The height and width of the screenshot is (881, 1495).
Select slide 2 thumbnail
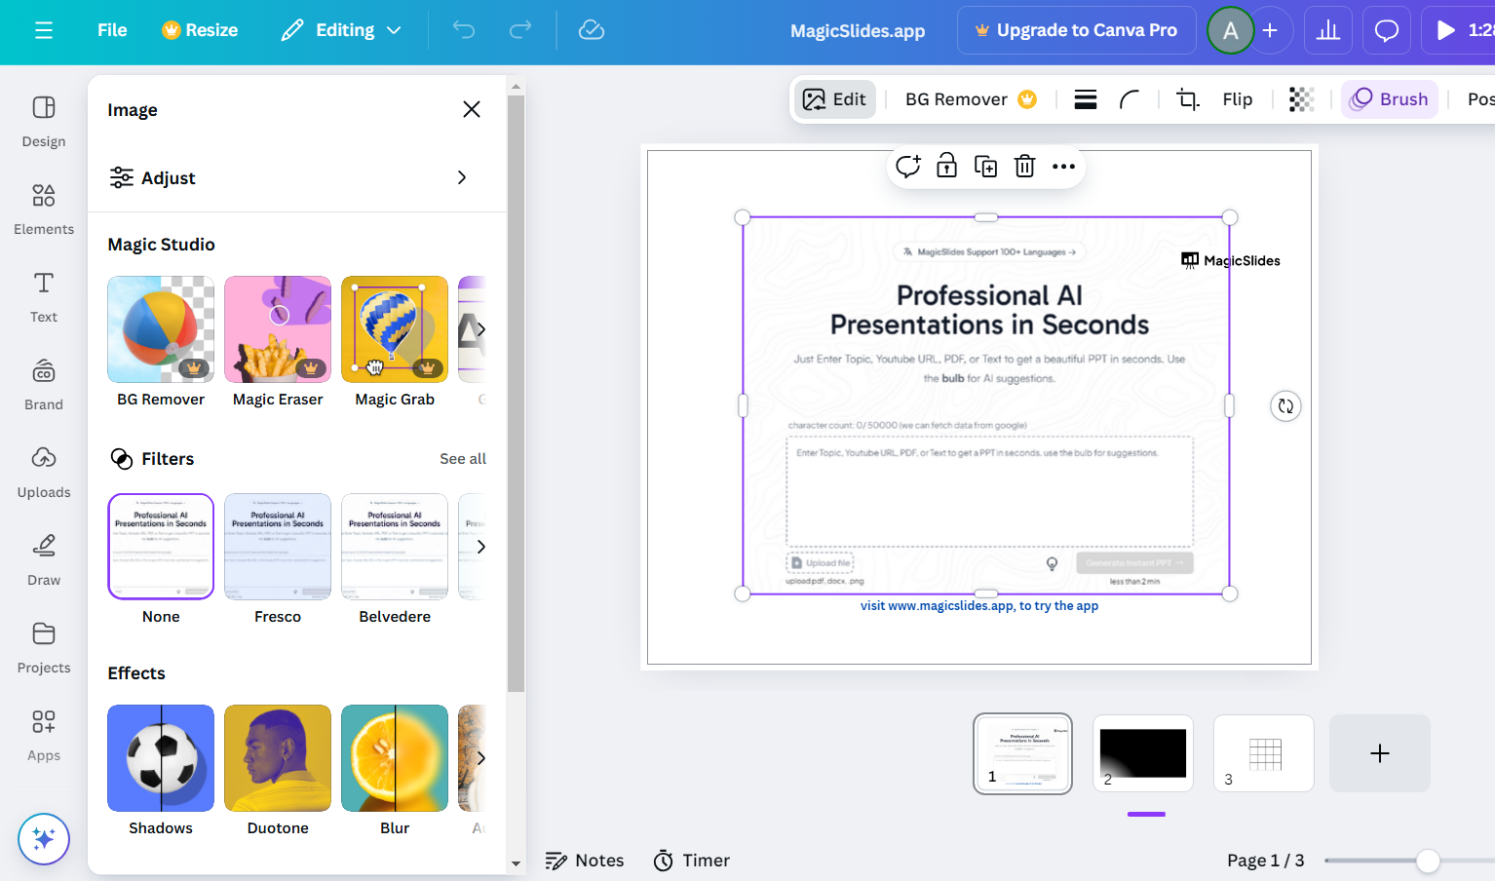tap(1143, 753)
